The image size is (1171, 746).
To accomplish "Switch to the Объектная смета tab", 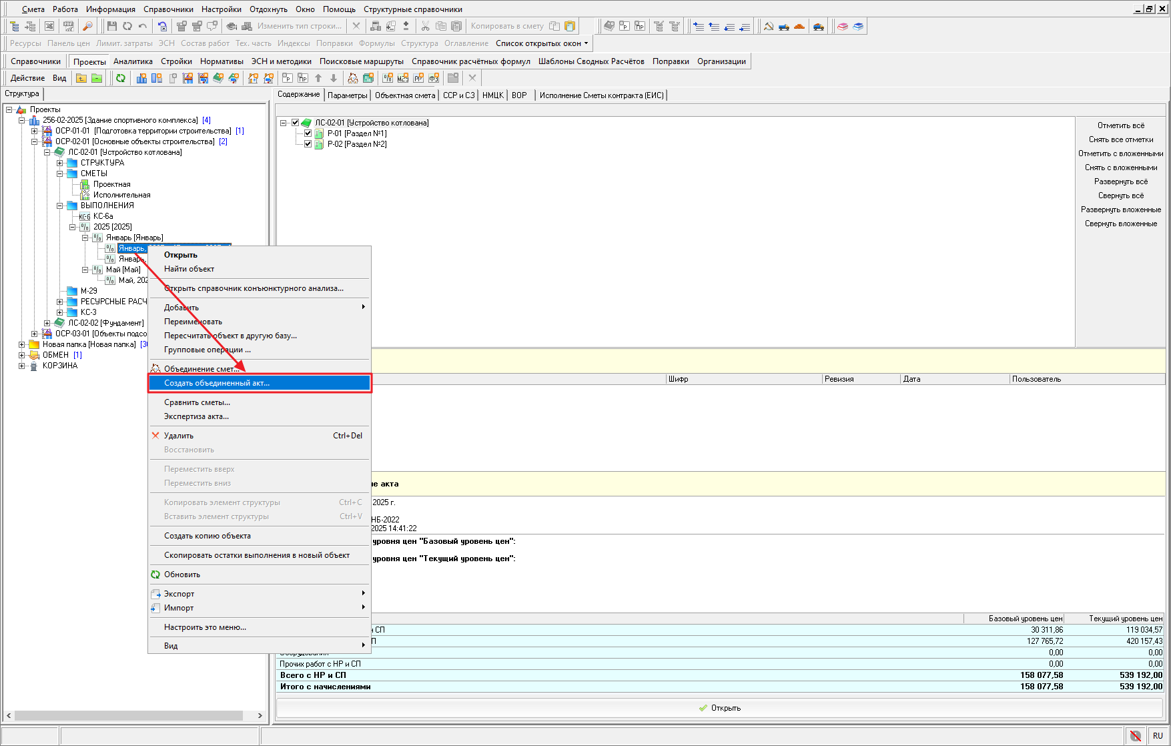I will coord(404,95).
